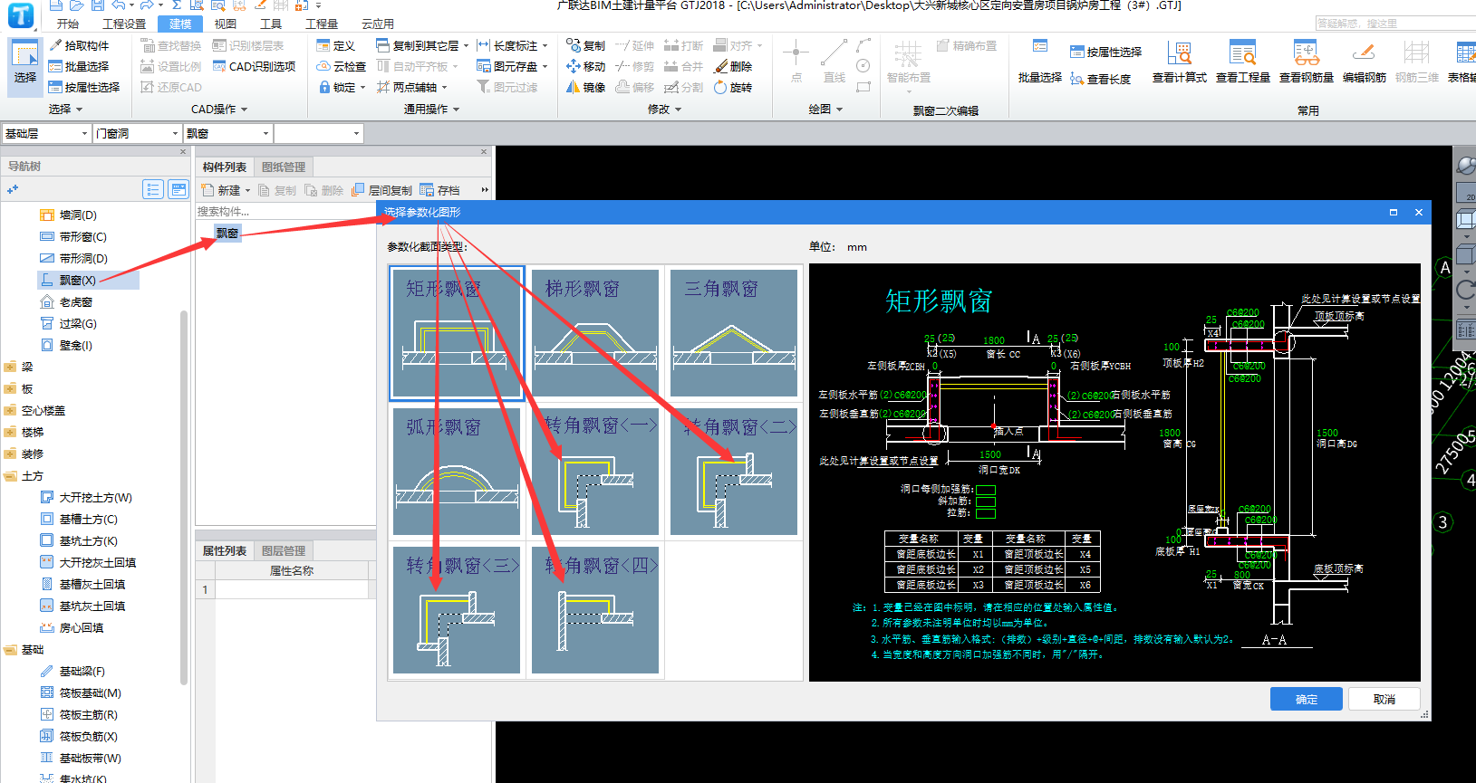Click the 拾取构件 pick component tool
The height and width of the screenshot is (783, 1476).
click(x=79, y=45)
